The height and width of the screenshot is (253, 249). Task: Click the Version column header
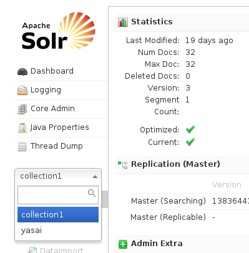click(x=227, y=185)
